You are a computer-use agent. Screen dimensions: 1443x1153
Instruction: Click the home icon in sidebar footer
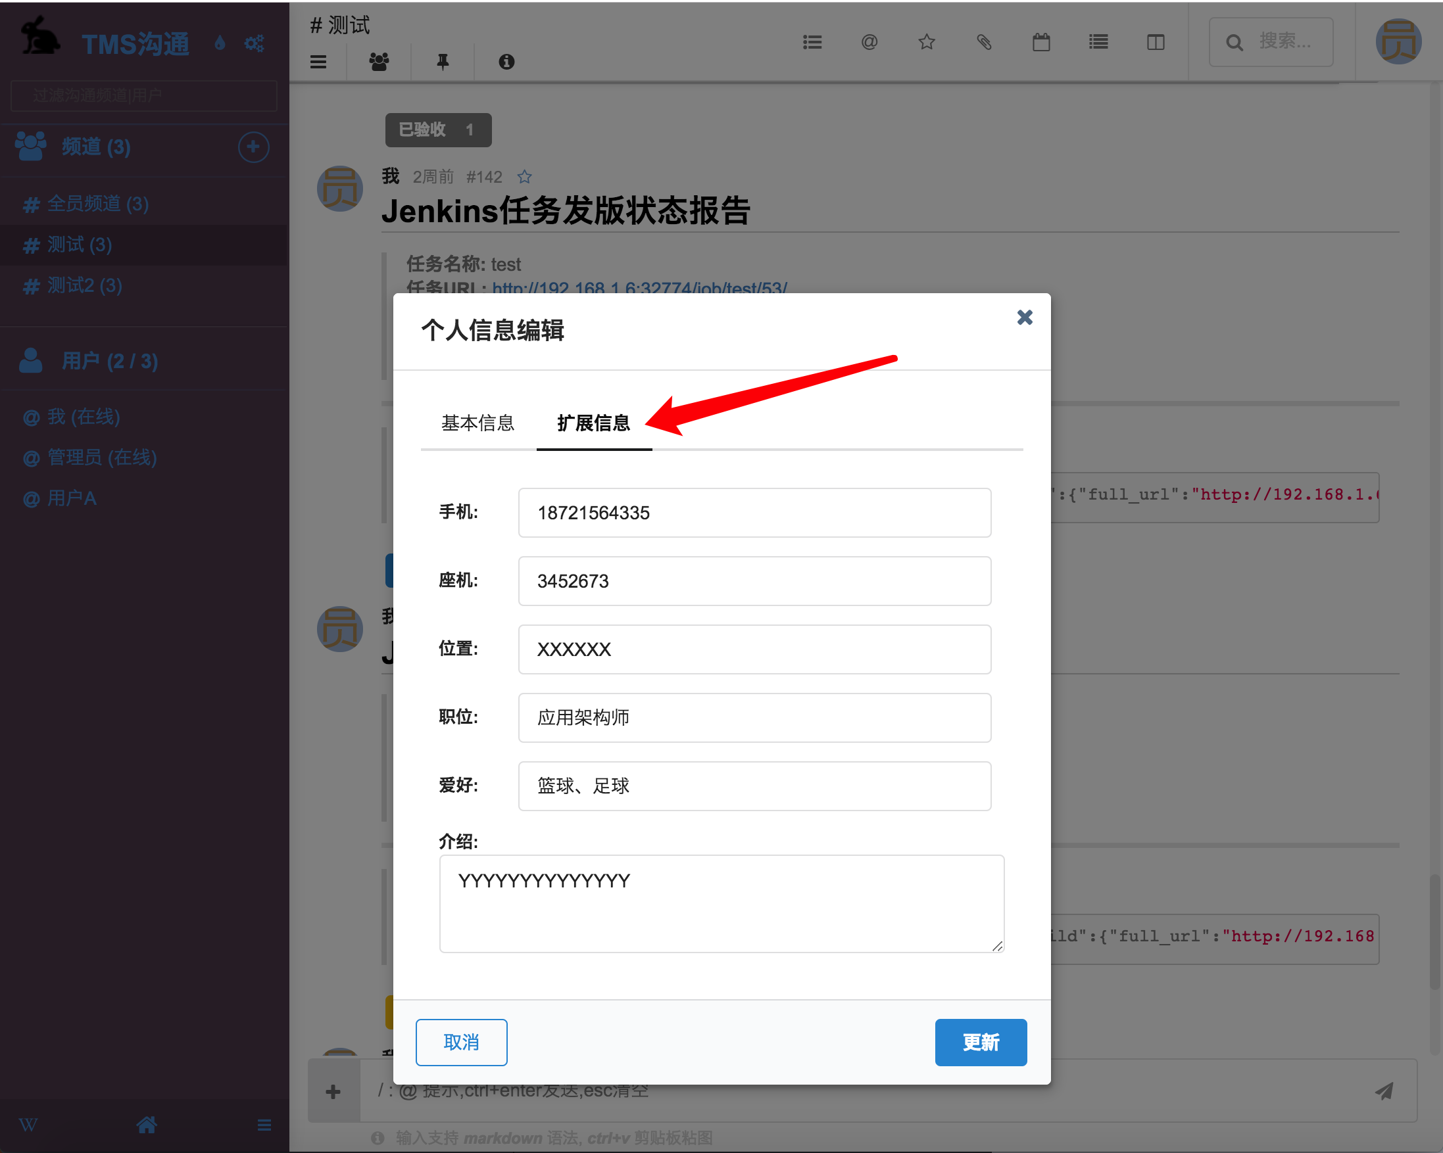147,1125
